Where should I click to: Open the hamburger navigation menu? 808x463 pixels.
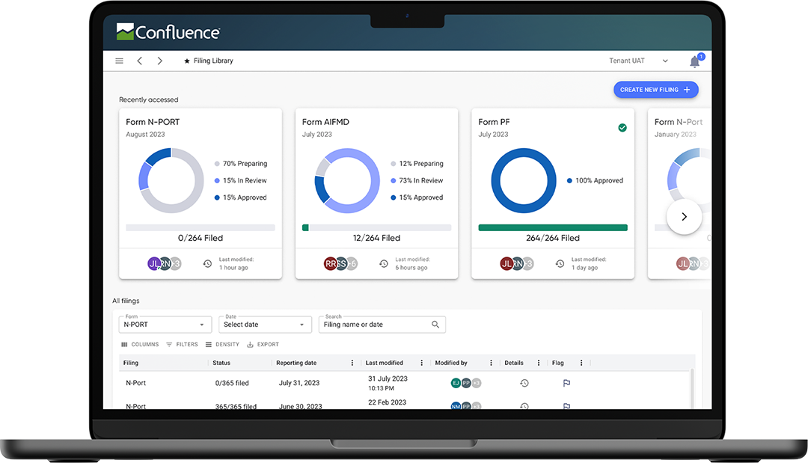click(120, 61)
